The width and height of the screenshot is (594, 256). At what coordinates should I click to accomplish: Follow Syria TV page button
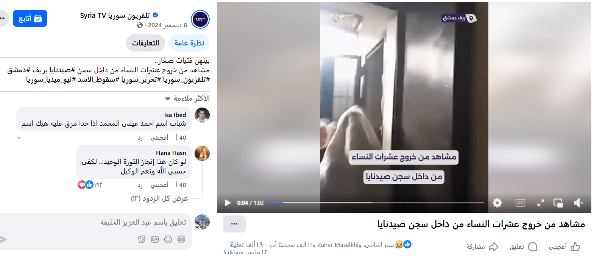coord(30,19)
